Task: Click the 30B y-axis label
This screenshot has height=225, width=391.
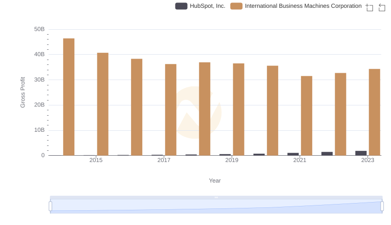Action: [40, 80]
